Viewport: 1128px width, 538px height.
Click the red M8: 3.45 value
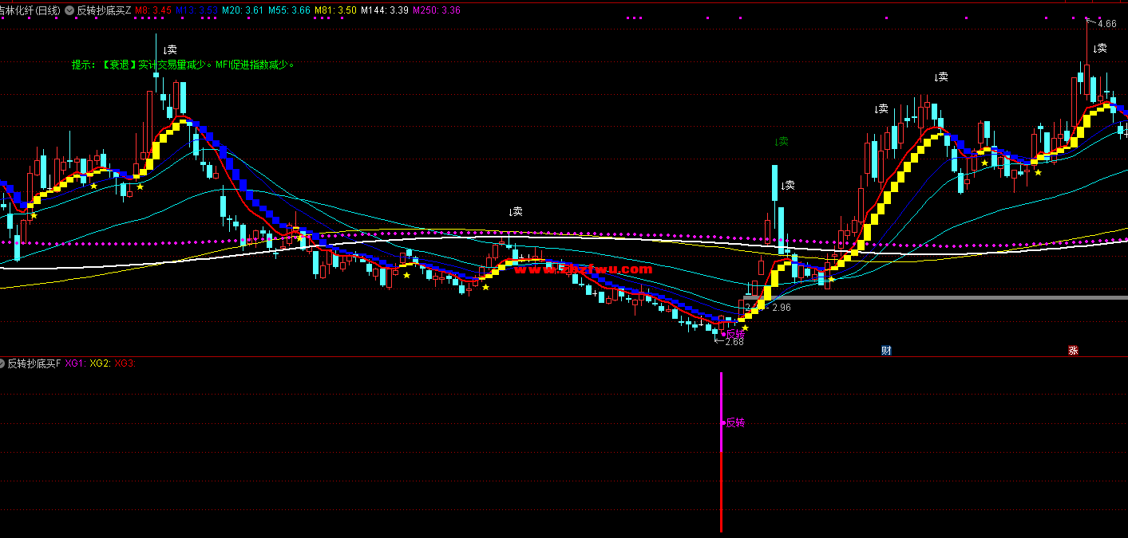153,10
